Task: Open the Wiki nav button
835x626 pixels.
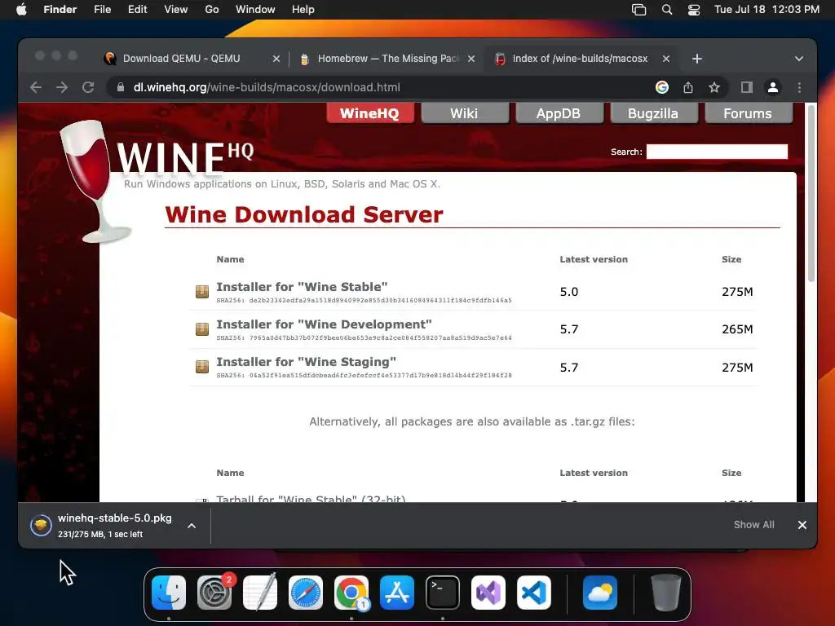Action: coord(464,112)
